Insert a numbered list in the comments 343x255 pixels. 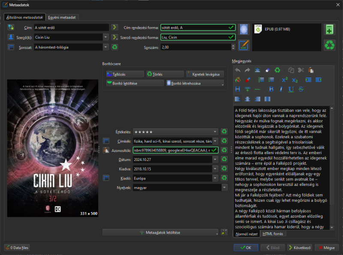pos(261,80)
